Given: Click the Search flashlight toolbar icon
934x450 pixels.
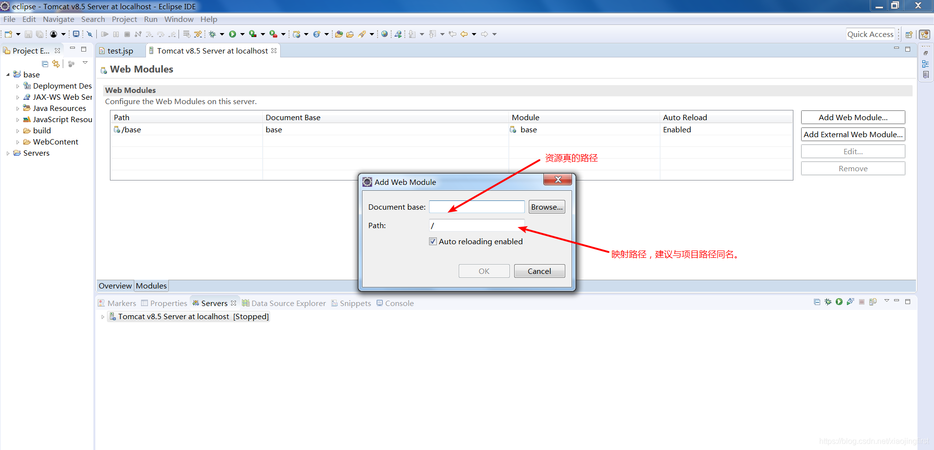Looking at the screenshot, I should (x=362, y=34).
